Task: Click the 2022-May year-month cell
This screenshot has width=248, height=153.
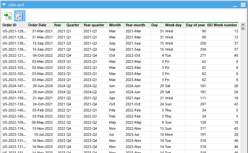Action: click(x=138, y=122)
